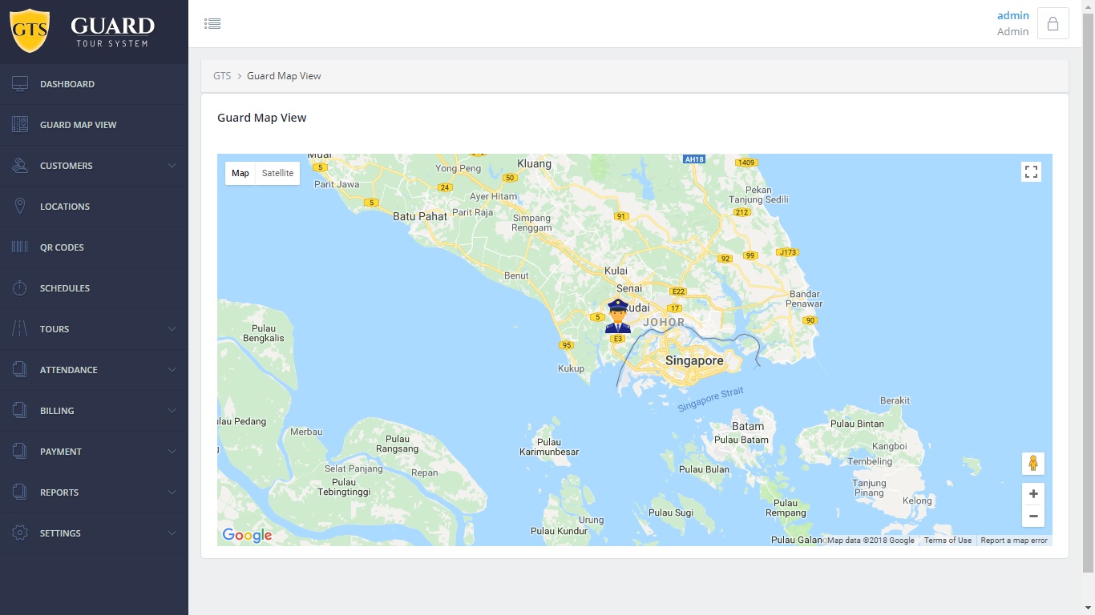Go to Schedules in sidebar
Viewport: 1095px width, 615px height.
[x=65, y=288]
